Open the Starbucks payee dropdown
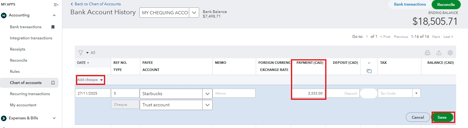 pyautogui.click(x=207, y=94)
